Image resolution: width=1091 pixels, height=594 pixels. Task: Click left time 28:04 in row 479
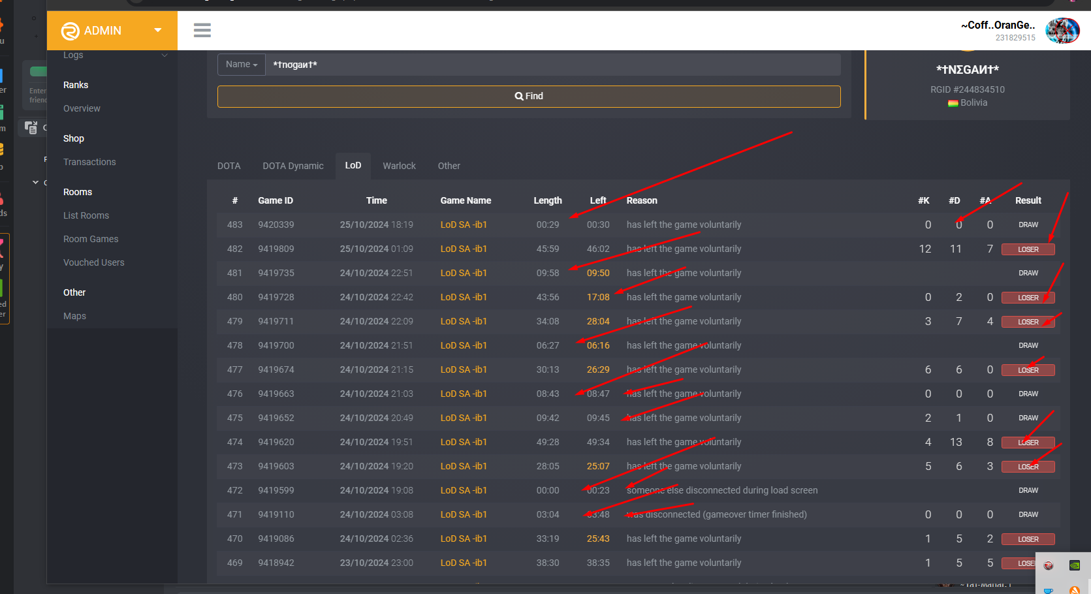point(598,321)
